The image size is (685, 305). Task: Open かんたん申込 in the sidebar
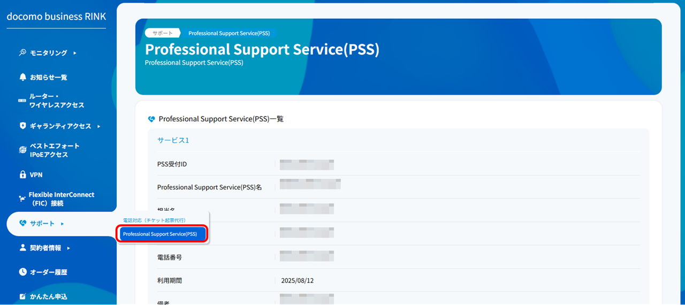point(48,296)
